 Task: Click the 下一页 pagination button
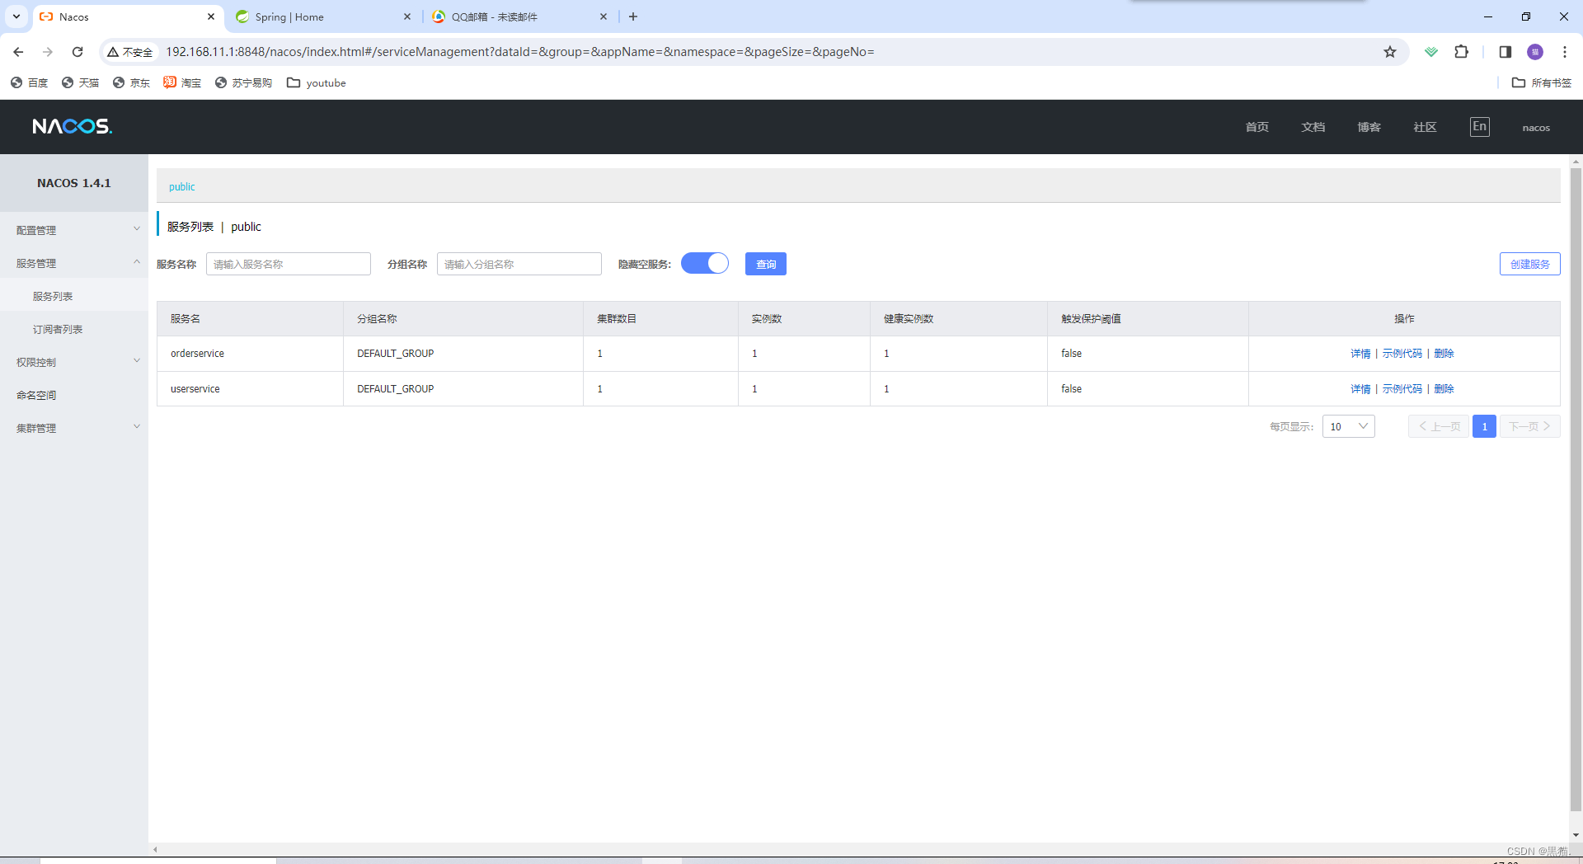pyautogui.click(x=1530, y=426)
